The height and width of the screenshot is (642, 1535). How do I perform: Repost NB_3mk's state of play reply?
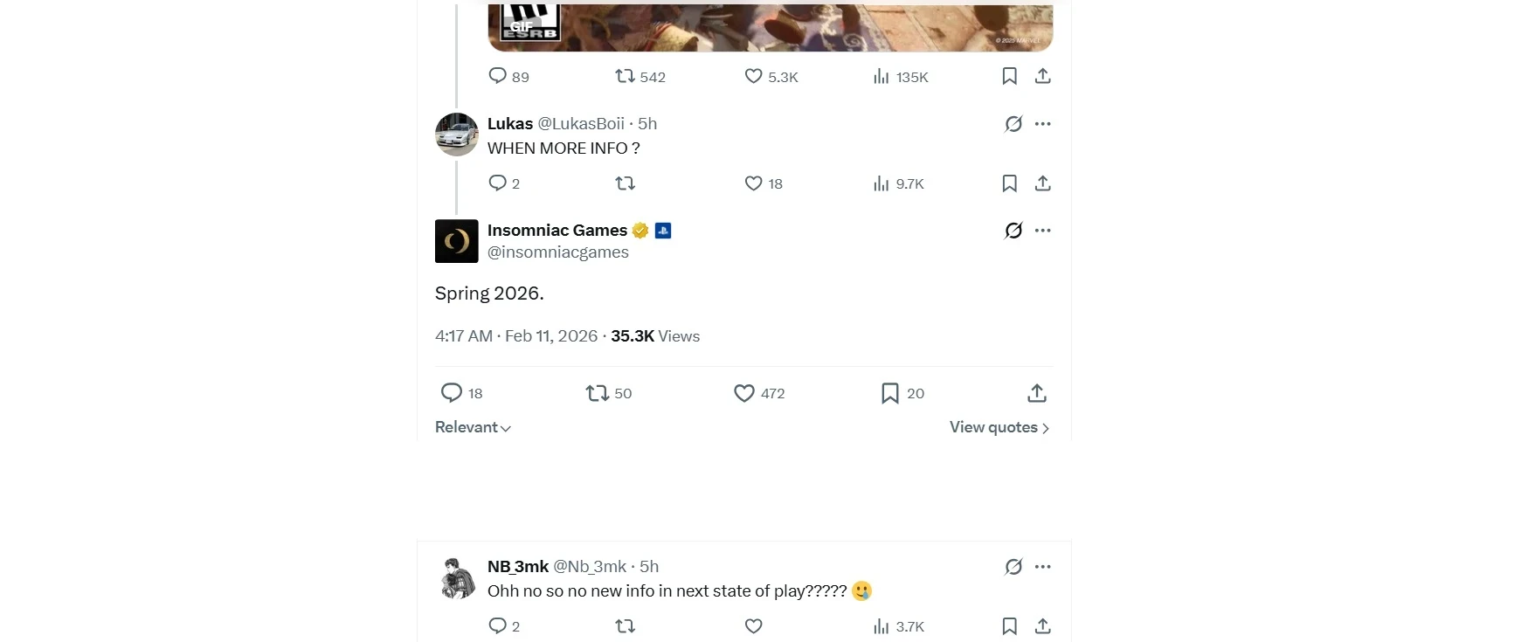pos(625,626)
